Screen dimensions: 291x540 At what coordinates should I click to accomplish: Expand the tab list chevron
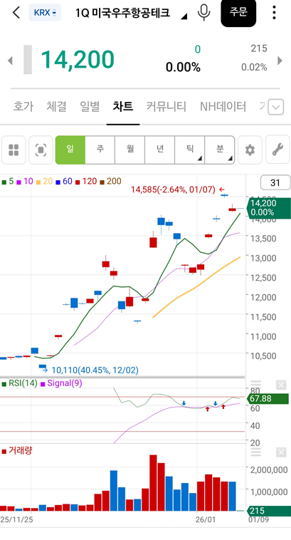(x=275, y=107)
